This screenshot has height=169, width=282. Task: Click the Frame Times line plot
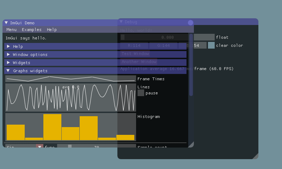(x=71, y=79)
